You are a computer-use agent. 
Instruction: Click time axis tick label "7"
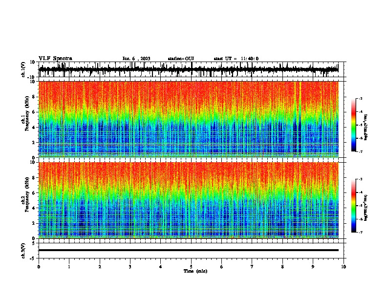click(x=252, y=267)
